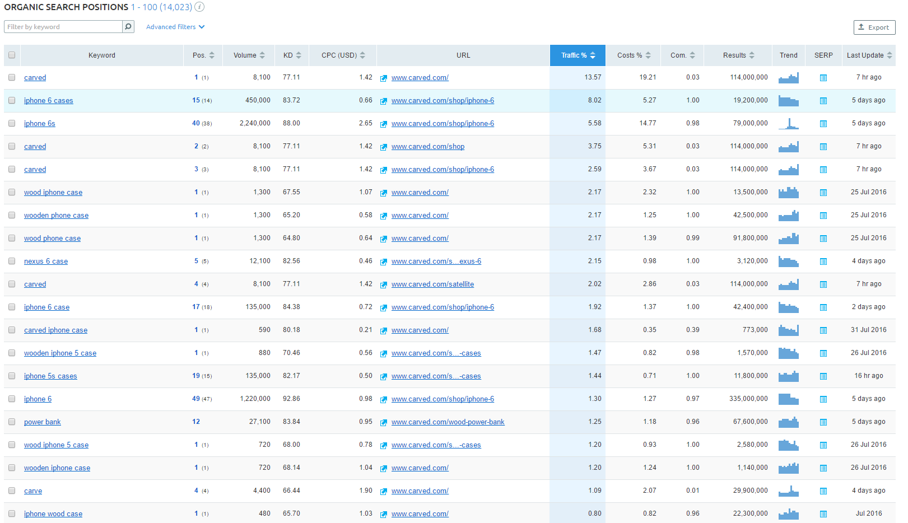The image size is (908, 523).
Task: Click the keyword search magnifier icon
Action: pos(128,26)
